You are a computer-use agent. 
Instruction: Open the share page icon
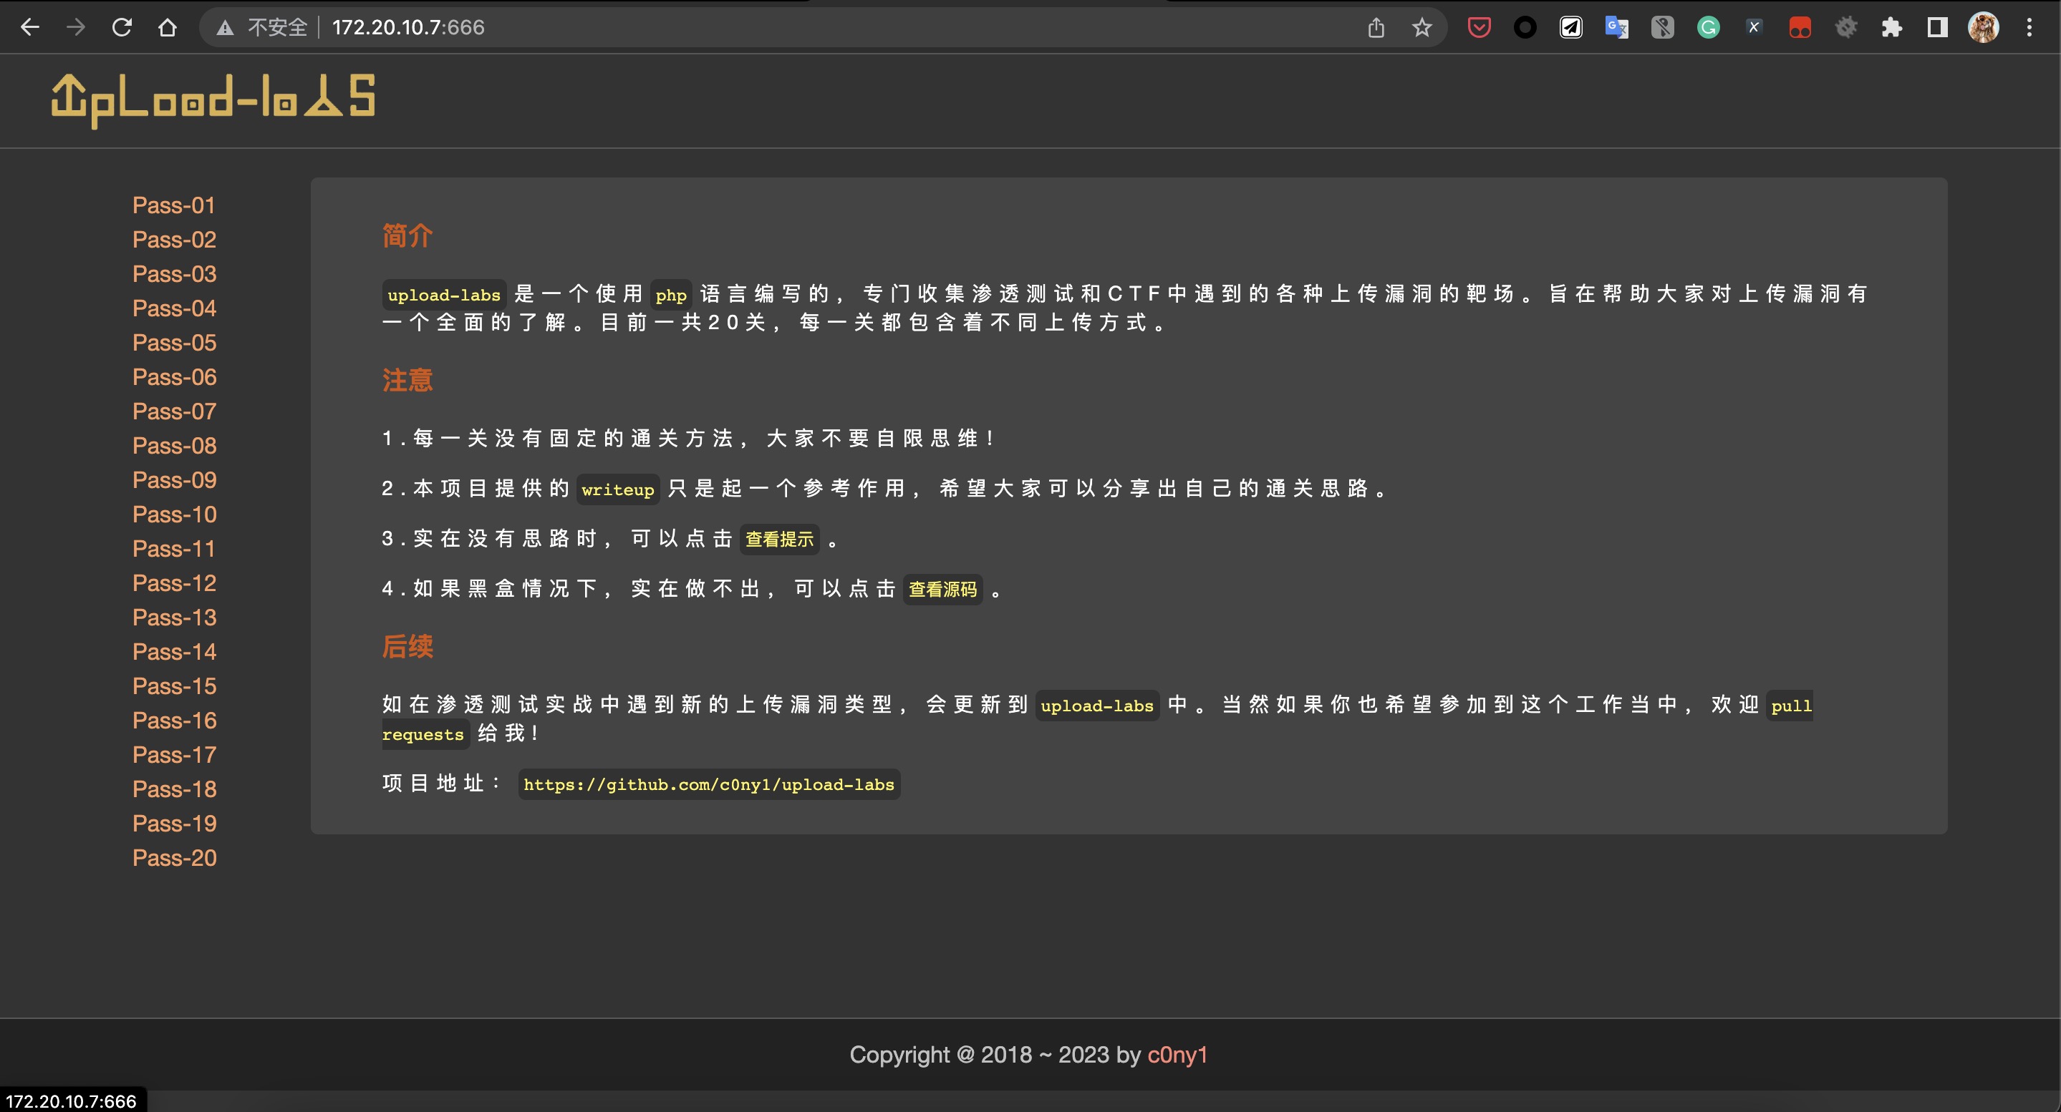pos(1376,28)
